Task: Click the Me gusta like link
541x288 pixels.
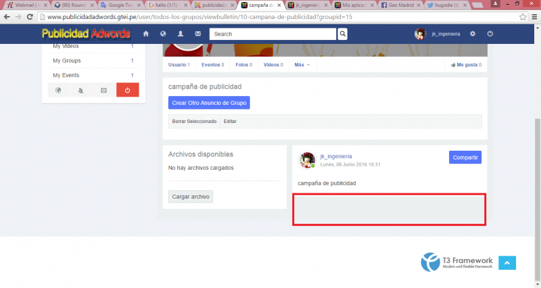Action: [x=467, y=65]
